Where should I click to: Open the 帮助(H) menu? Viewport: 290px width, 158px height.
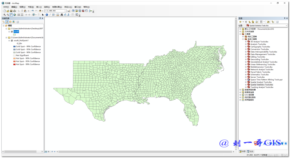(86, 7)
